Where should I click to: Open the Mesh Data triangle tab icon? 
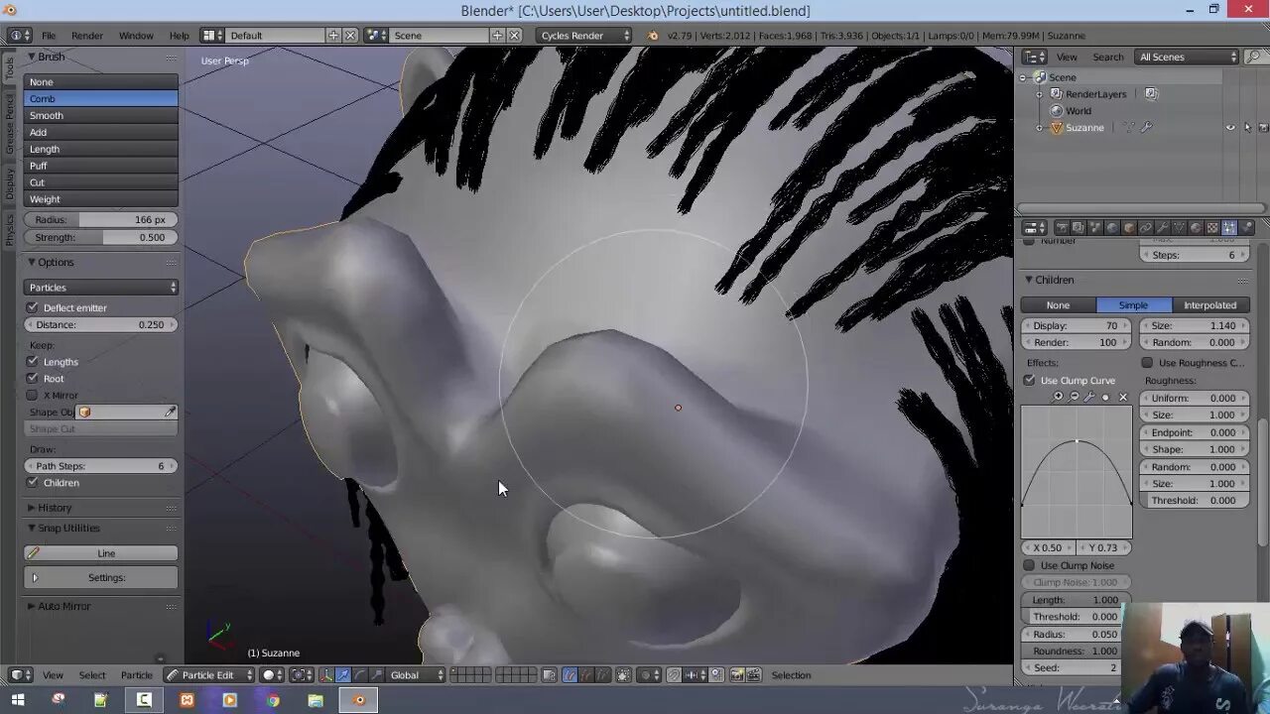[1179, 228]
